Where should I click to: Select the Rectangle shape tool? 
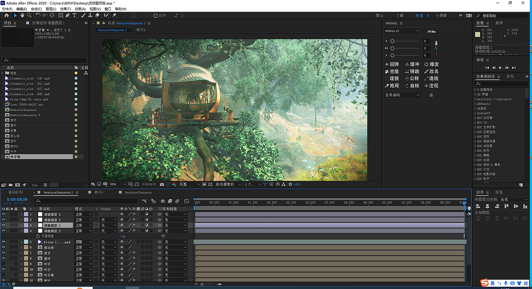coord(60,15)
